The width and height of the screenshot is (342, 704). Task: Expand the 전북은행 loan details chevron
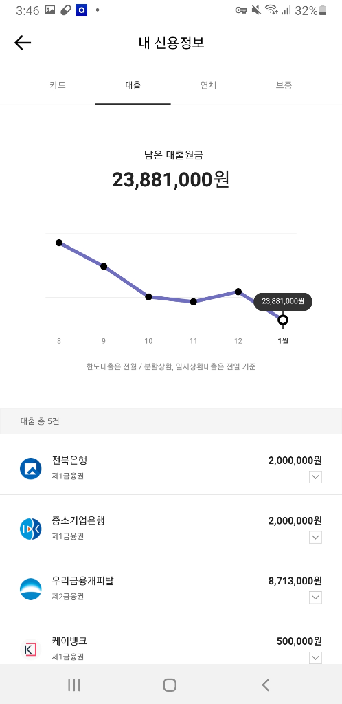pos(315,477)
